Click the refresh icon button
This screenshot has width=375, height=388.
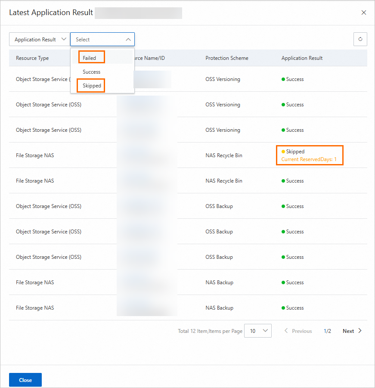pyautogui.click(x=360, y=39)
